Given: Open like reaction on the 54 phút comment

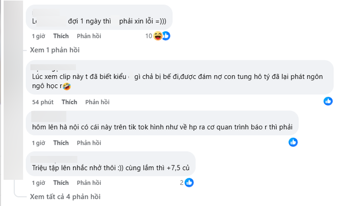Looking at the screenshot, I should 328,101.
